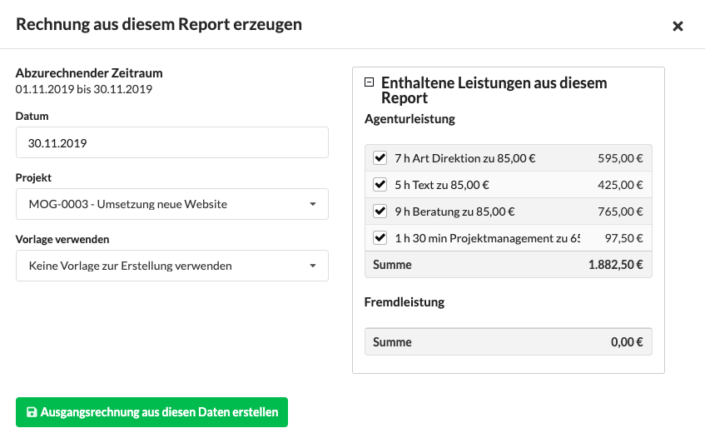Viewport: 705px width, 443px height.
Task: Click the Abzurechnender Zeitraum date range text
Action: (x=83, y=89)
